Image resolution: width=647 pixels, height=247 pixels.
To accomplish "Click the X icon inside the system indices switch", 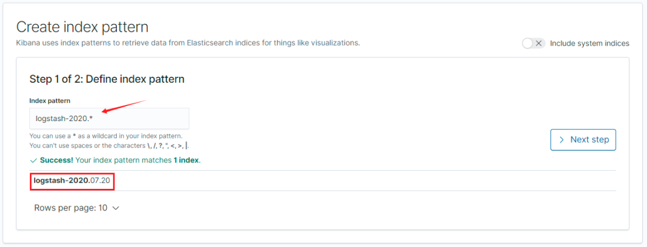I will click(538, 43).
